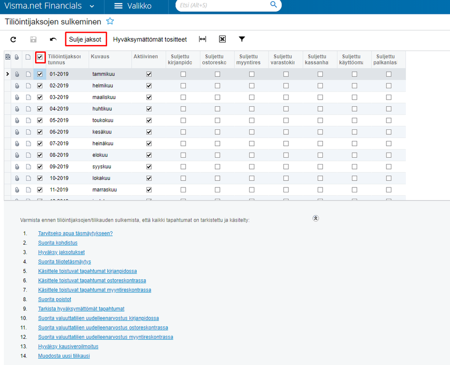
Task: Open the grid column configurator icon
Action: pos(8,57)
